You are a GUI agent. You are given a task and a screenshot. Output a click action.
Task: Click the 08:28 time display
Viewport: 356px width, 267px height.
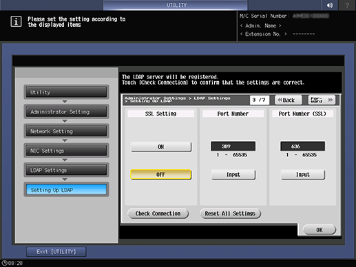(15, 263)
